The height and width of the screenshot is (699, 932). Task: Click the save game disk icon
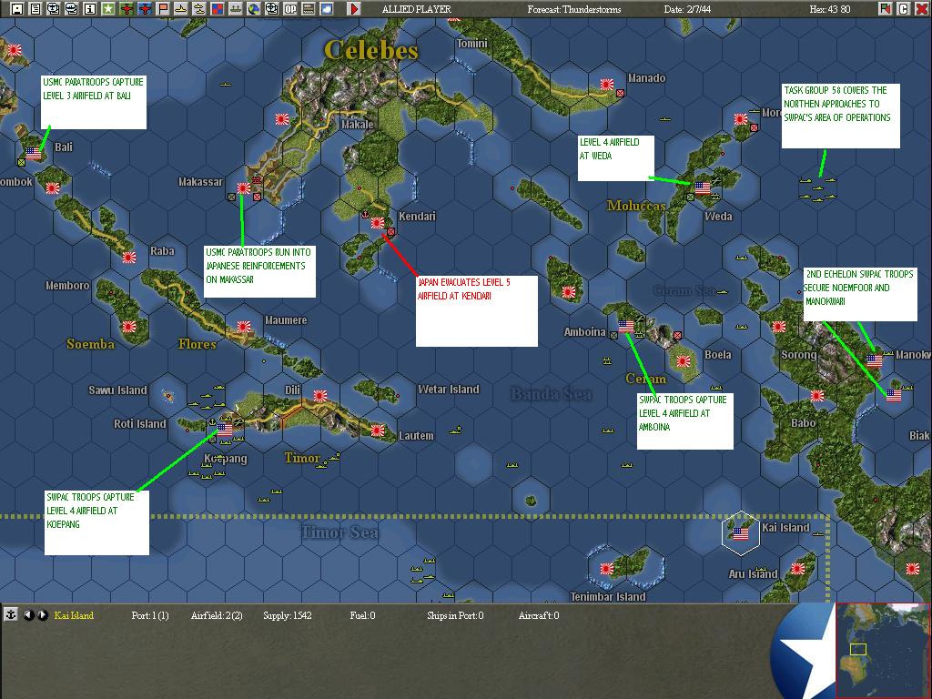pyautogui.click(x=17, y=9)
